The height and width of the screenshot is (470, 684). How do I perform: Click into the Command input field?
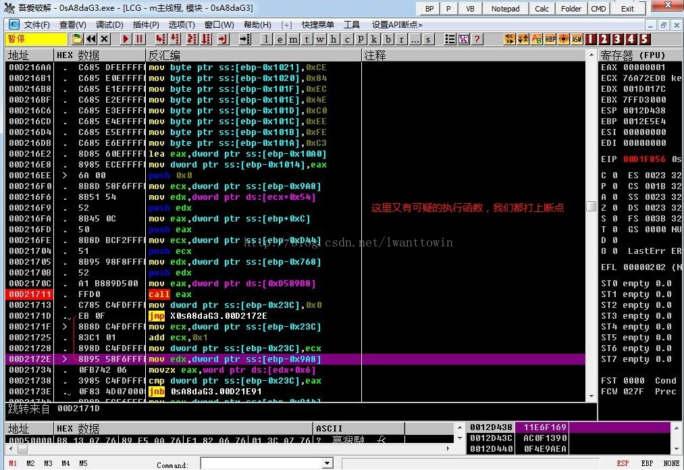[x=262, y=463]
